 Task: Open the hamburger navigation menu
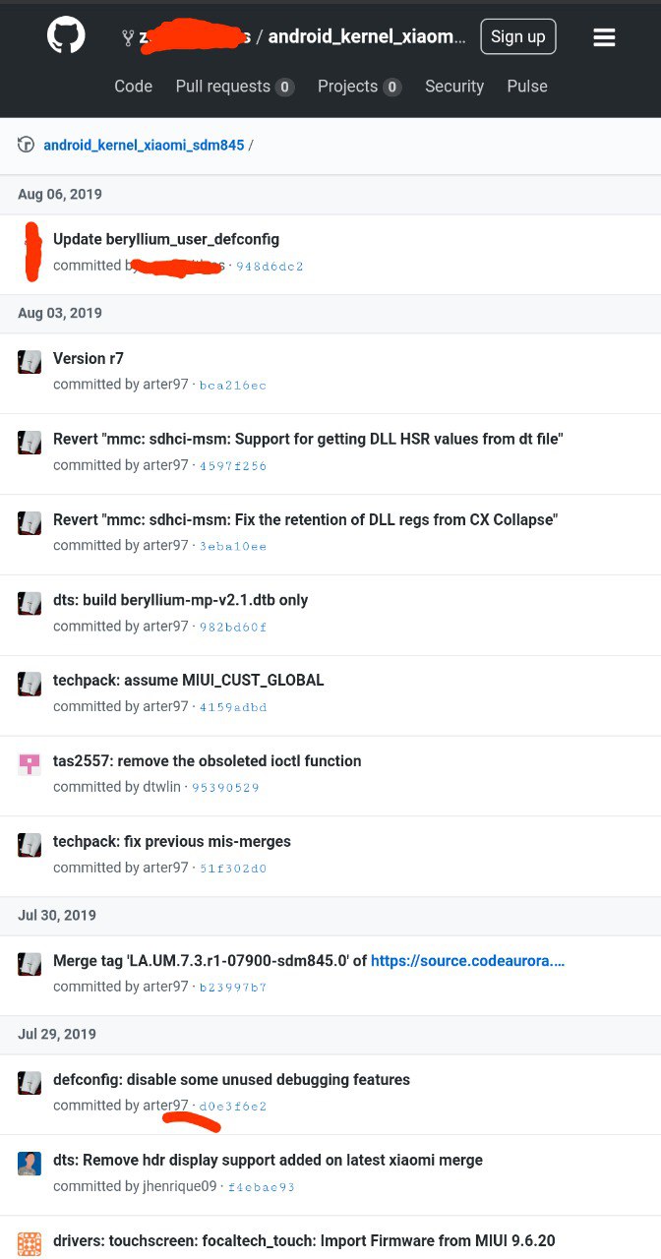tap(604, 37)
